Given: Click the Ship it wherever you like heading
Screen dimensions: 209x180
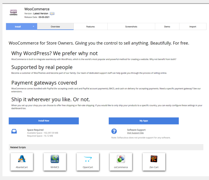Looking at the screenshot, I should tap(51, 100).
